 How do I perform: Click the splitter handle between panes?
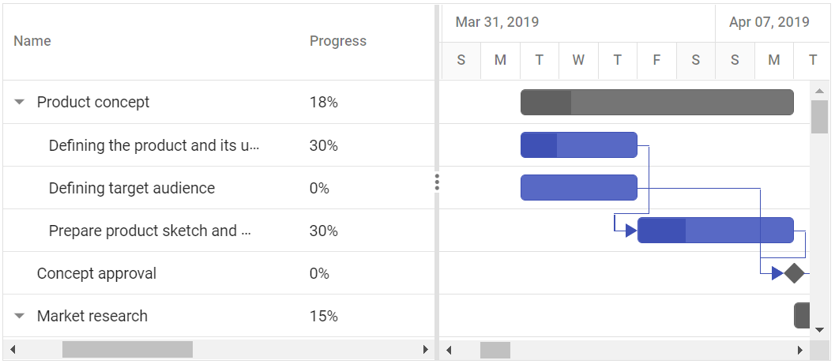437,182
